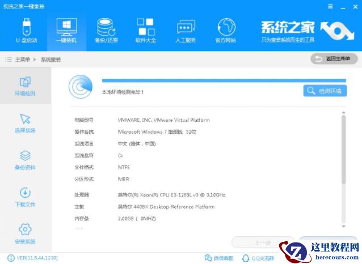This screenshot has height=264, width=362.
Task: Click the 处理器 label
Action: point(82,195)
